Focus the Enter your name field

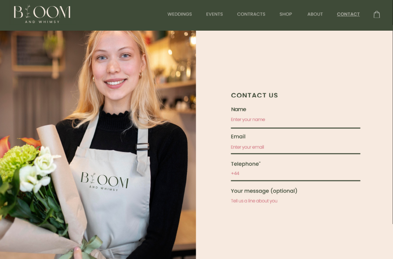tap(295, 120)
